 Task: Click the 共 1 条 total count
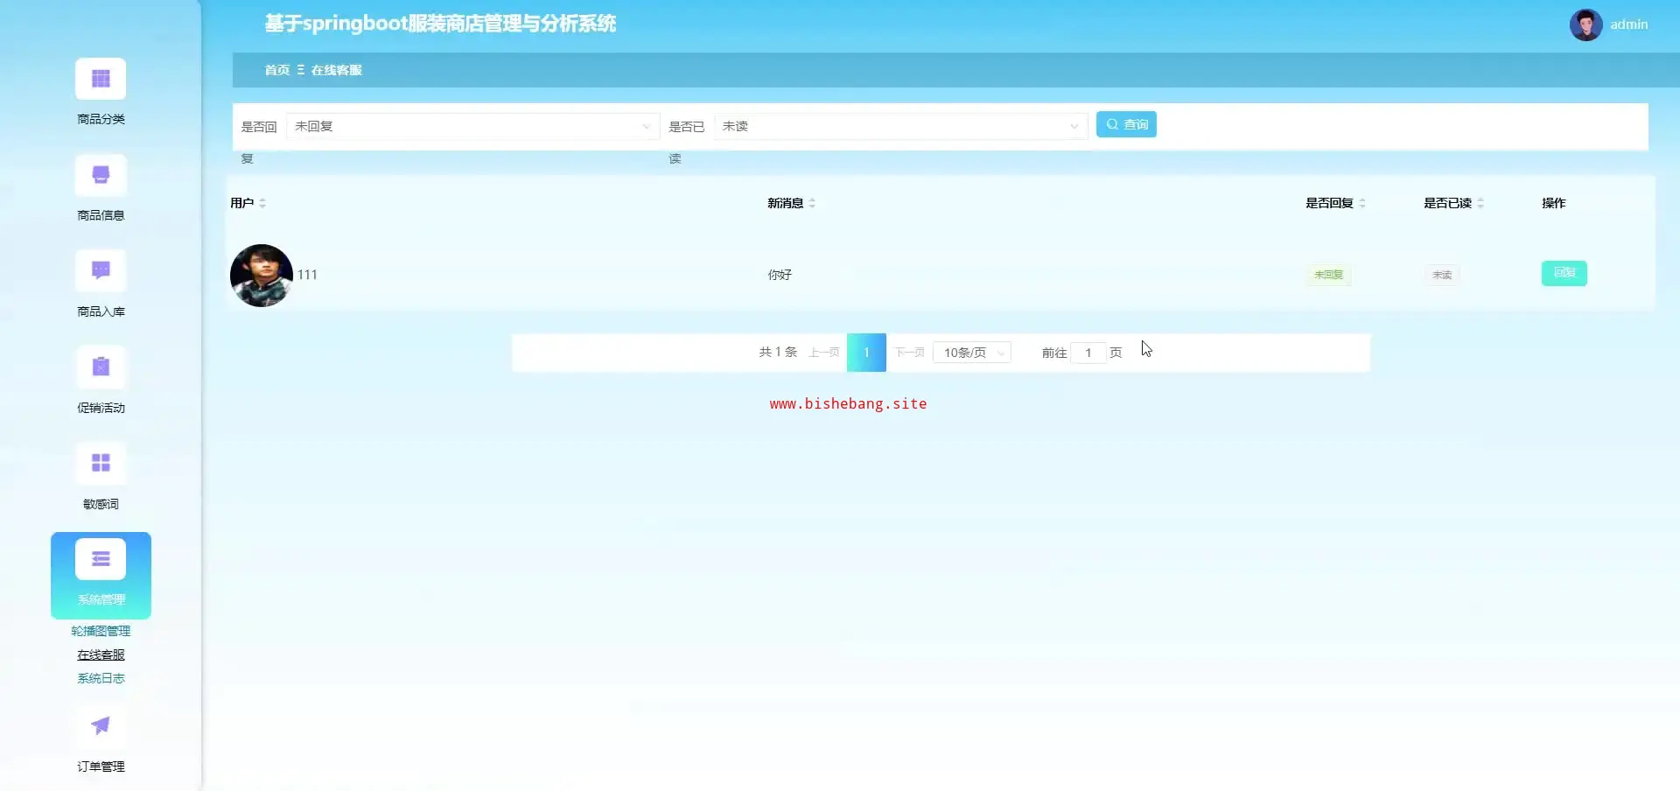point(778,352)
